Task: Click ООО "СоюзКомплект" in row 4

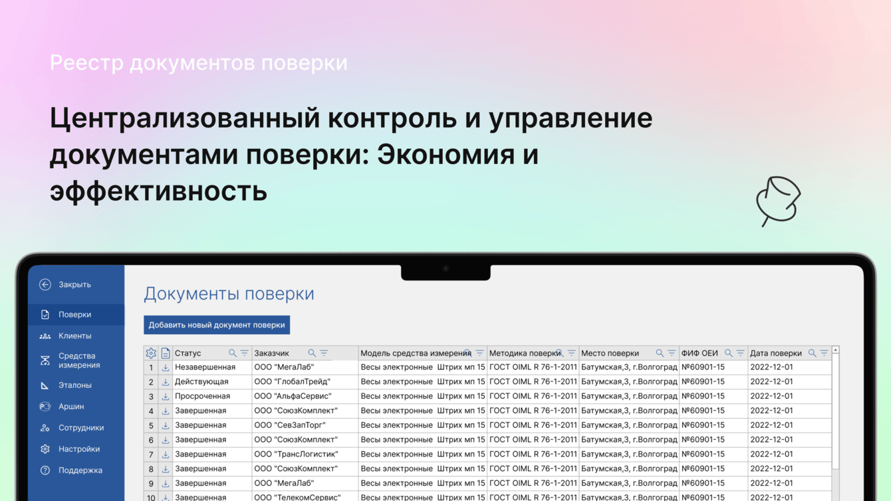Action: click(305, 411)
